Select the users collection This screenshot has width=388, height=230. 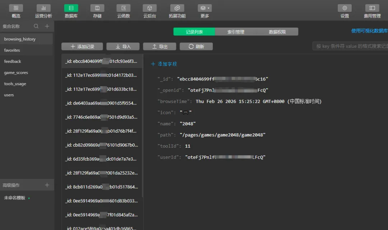pos(27,95)
